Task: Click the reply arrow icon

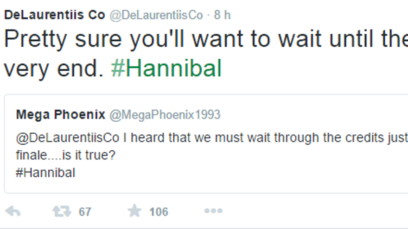Action: pos(13,211)
